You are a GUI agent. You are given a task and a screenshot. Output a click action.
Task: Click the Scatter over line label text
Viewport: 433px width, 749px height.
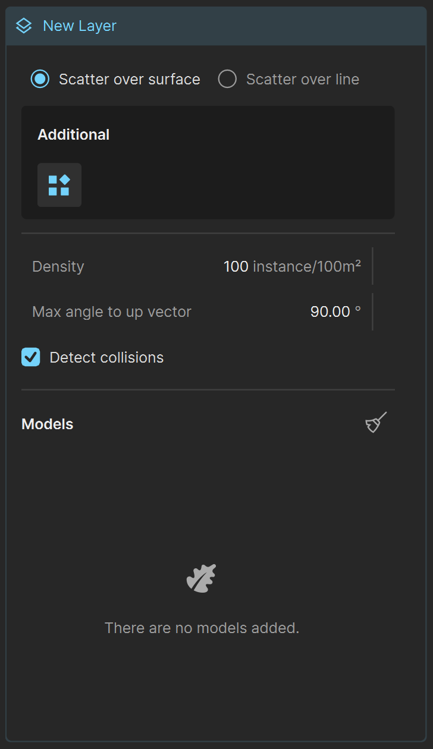[x=303, y=79]
